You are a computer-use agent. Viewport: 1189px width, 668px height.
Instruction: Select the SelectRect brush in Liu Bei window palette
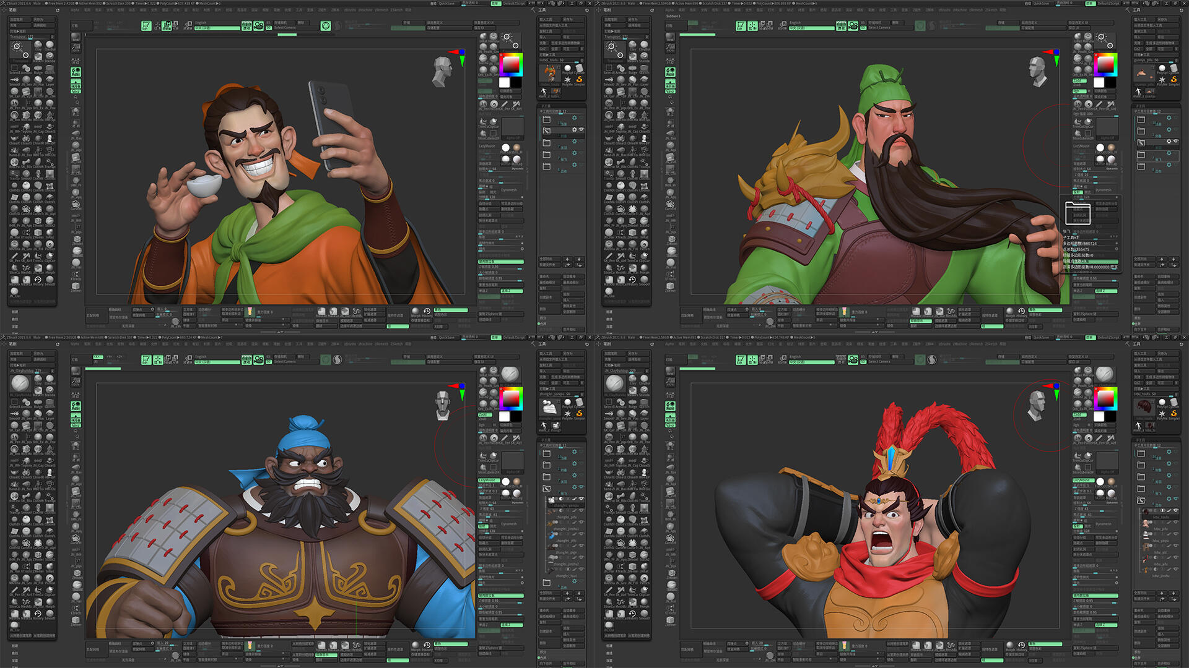coord(14,69)
